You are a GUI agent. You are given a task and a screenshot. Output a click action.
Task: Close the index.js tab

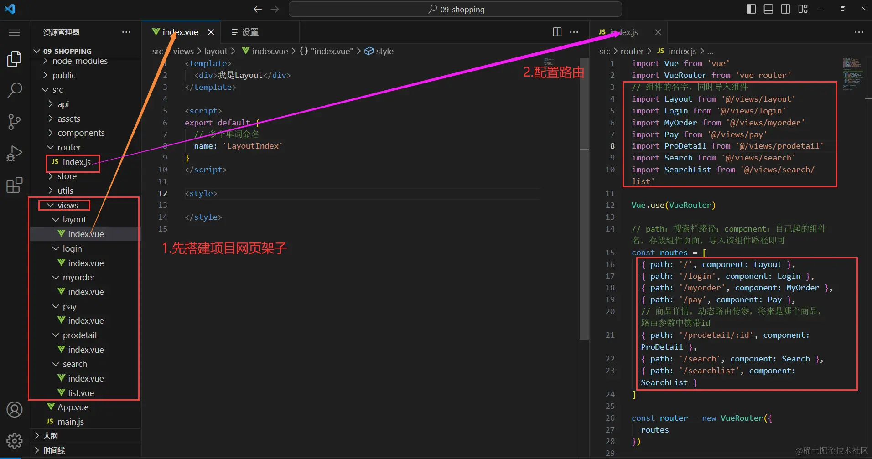658,32
